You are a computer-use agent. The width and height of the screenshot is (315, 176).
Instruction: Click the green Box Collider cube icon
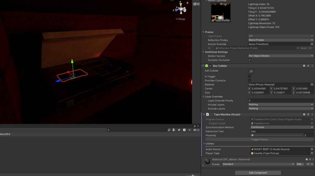pos(206,66)
